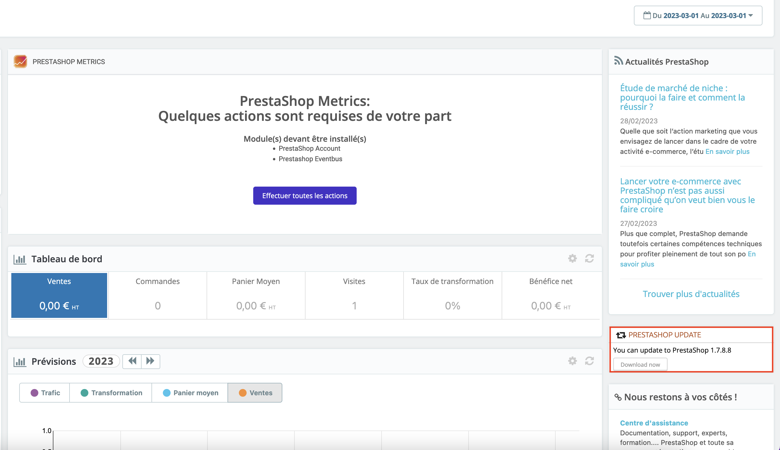Screen dimensions: 780x450
Task: Click the Prévisions chart icon
Action: click(20, 361)
